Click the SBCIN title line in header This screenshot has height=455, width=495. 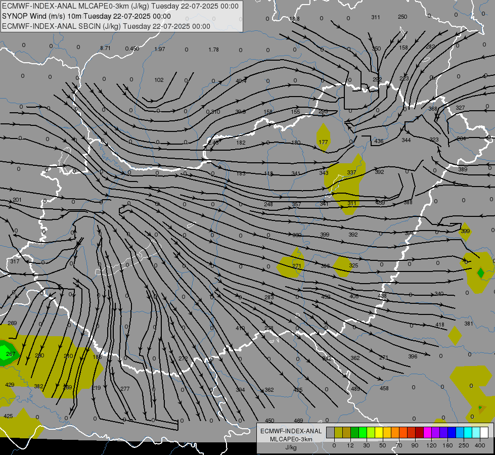click(106, 26)
